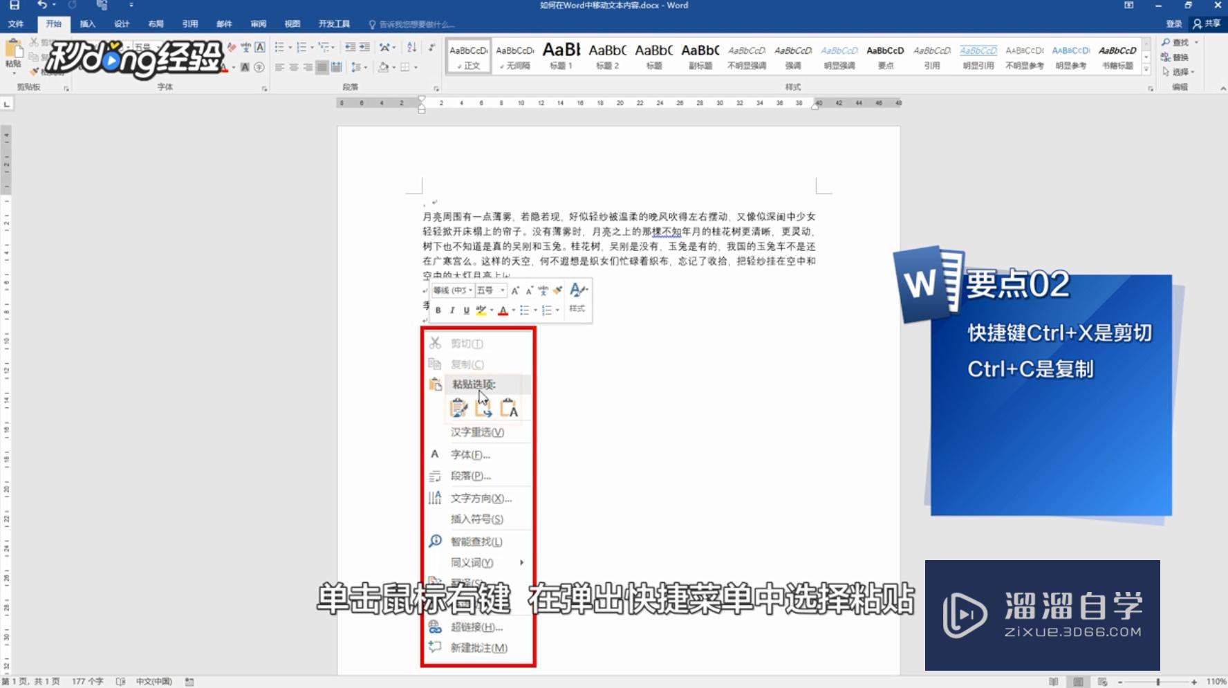Click the phonetic guide (wén) icon in ribbon

tap(245, 47)
